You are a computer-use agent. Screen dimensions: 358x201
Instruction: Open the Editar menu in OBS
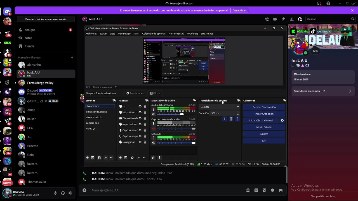click(103, 33)
